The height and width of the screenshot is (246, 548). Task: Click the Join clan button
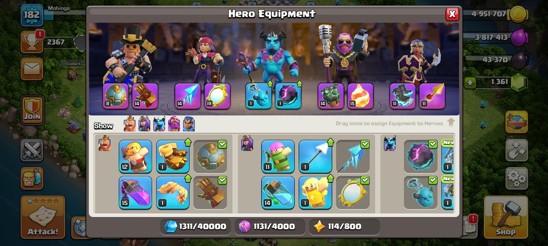tap(32, 110)
